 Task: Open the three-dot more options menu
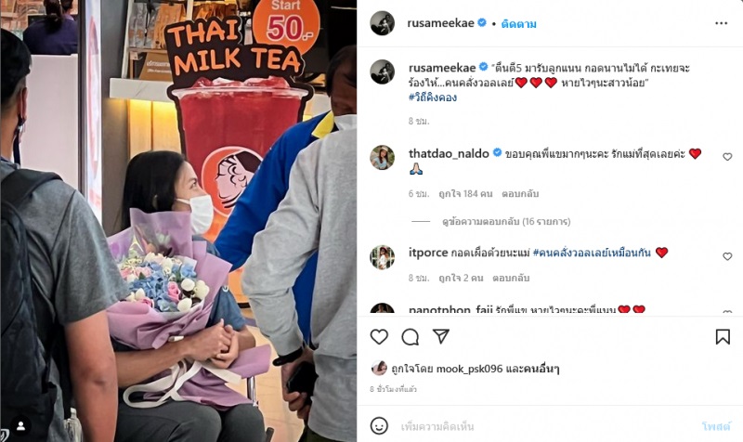(x=722, y=23)
